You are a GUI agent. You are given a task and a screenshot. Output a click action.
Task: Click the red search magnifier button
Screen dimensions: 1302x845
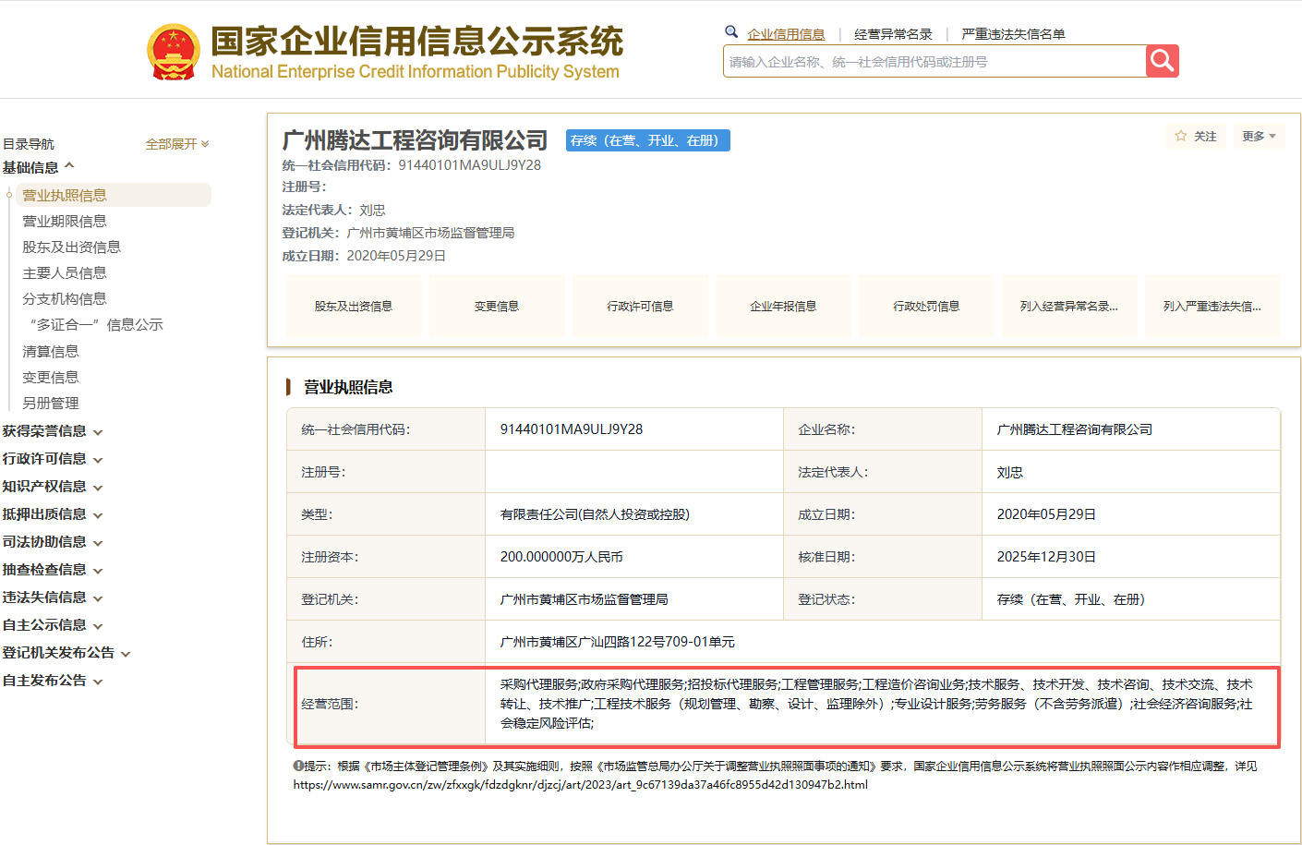1162,61
